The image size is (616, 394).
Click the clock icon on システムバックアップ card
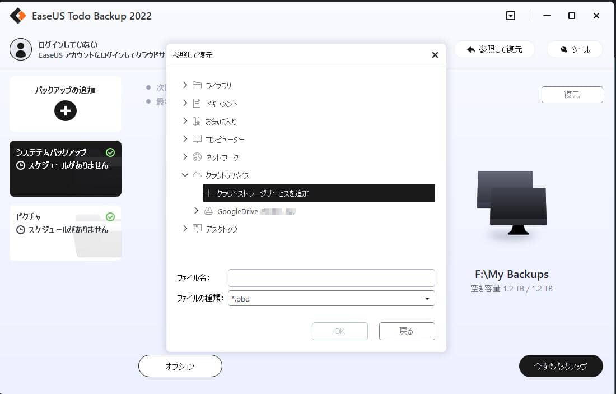click(x=20, y=165)
